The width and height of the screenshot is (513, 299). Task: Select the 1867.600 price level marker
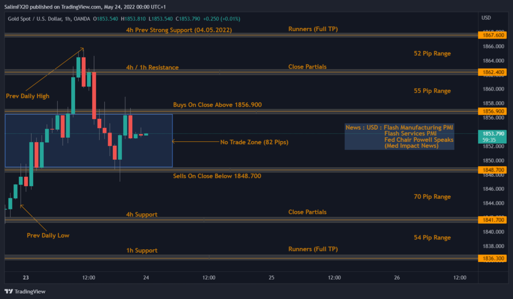point(492,35)
